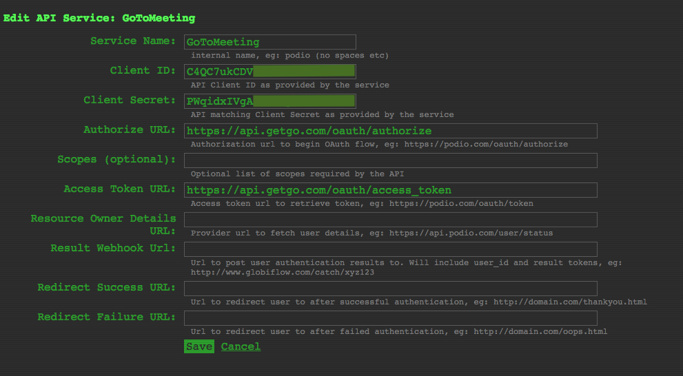Click the Redirect Success URL input field

[391, 289]
